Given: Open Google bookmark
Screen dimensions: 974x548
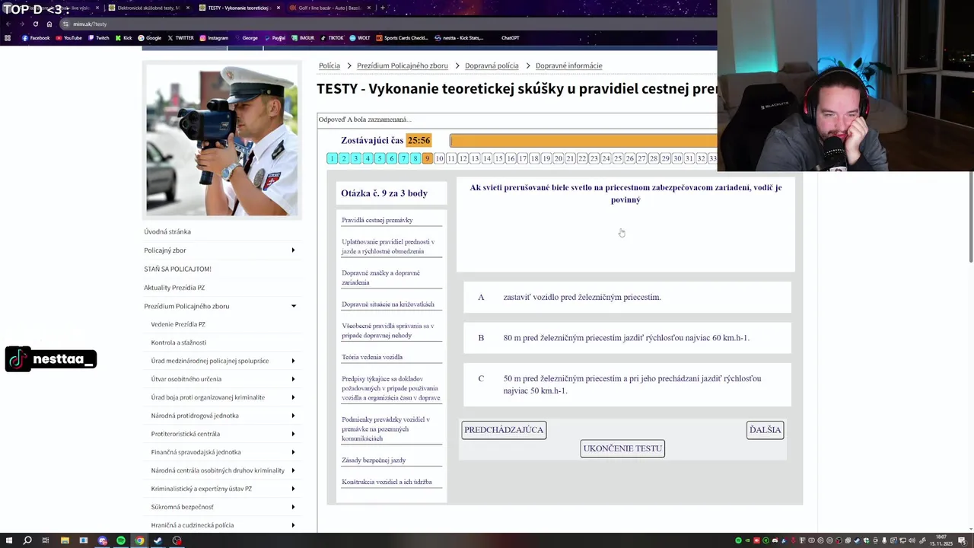Looking at the screenshot, I should 149,38.
